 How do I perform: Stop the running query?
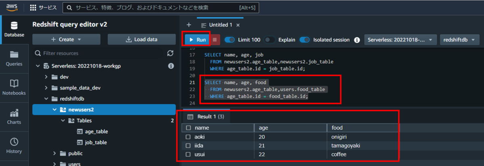tap(215, 40)
